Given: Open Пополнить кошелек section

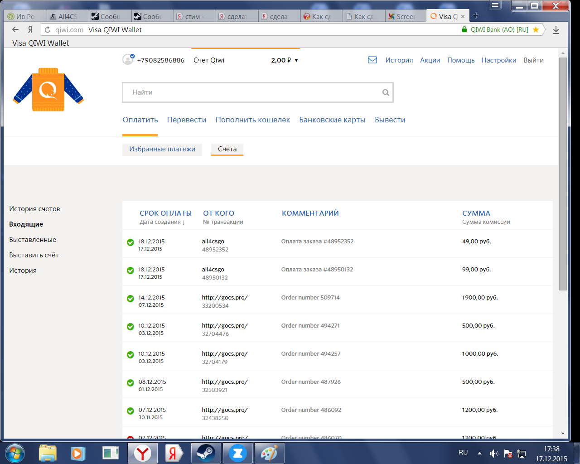Looking at the screenshot, I should pos(253,120).
